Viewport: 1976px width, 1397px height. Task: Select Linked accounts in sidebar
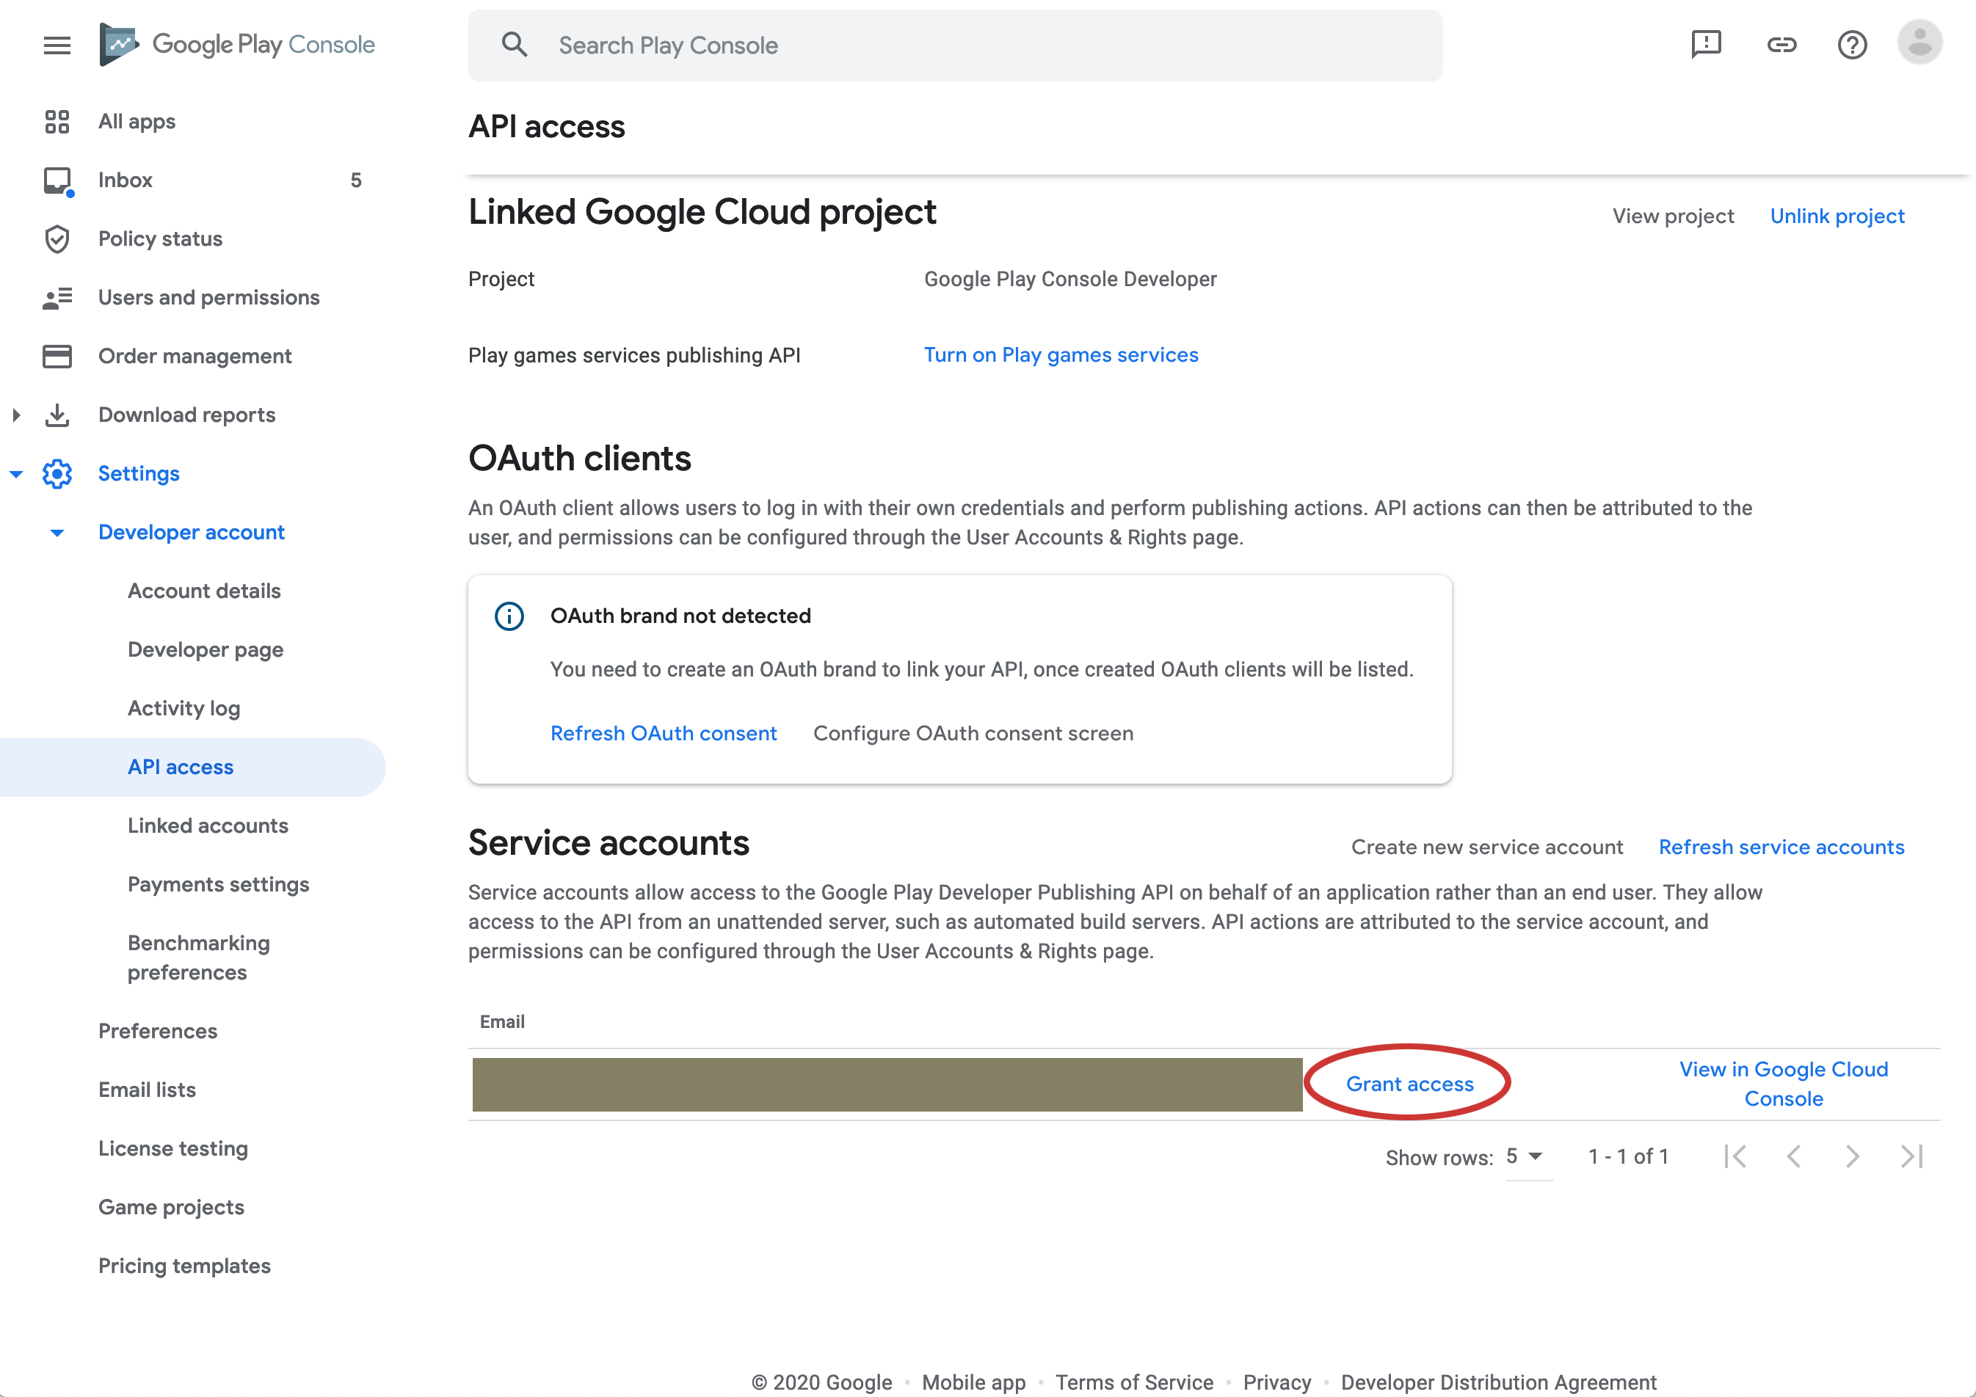[x=208, y=826]
